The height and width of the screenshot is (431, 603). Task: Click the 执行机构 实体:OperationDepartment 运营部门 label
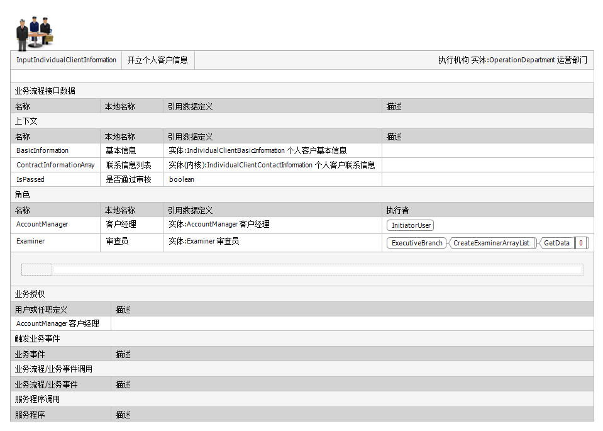click(x=512, y=60)
